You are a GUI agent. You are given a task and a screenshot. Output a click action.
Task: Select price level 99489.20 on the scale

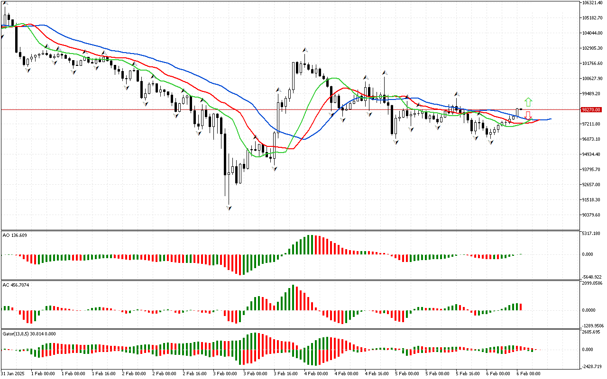point(591,94)
